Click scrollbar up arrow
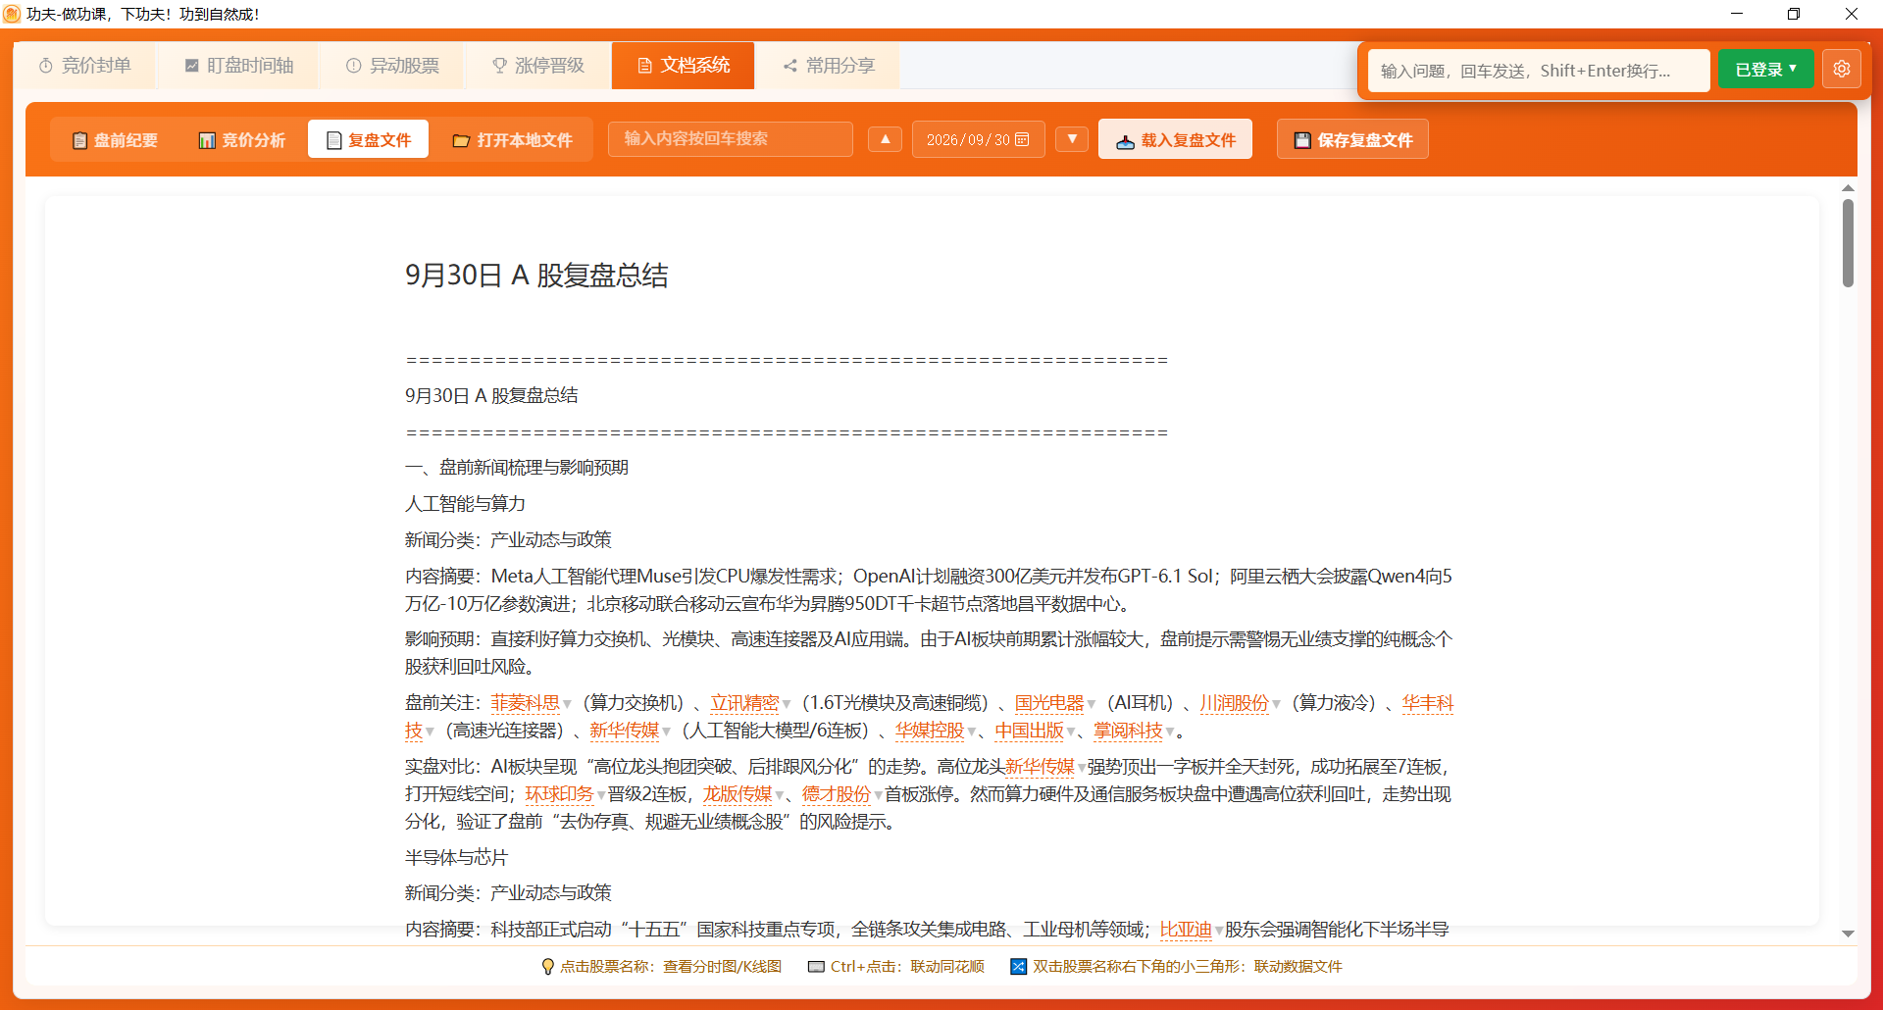Viewport: 1883px width, 1010px height. point(1848,187)
